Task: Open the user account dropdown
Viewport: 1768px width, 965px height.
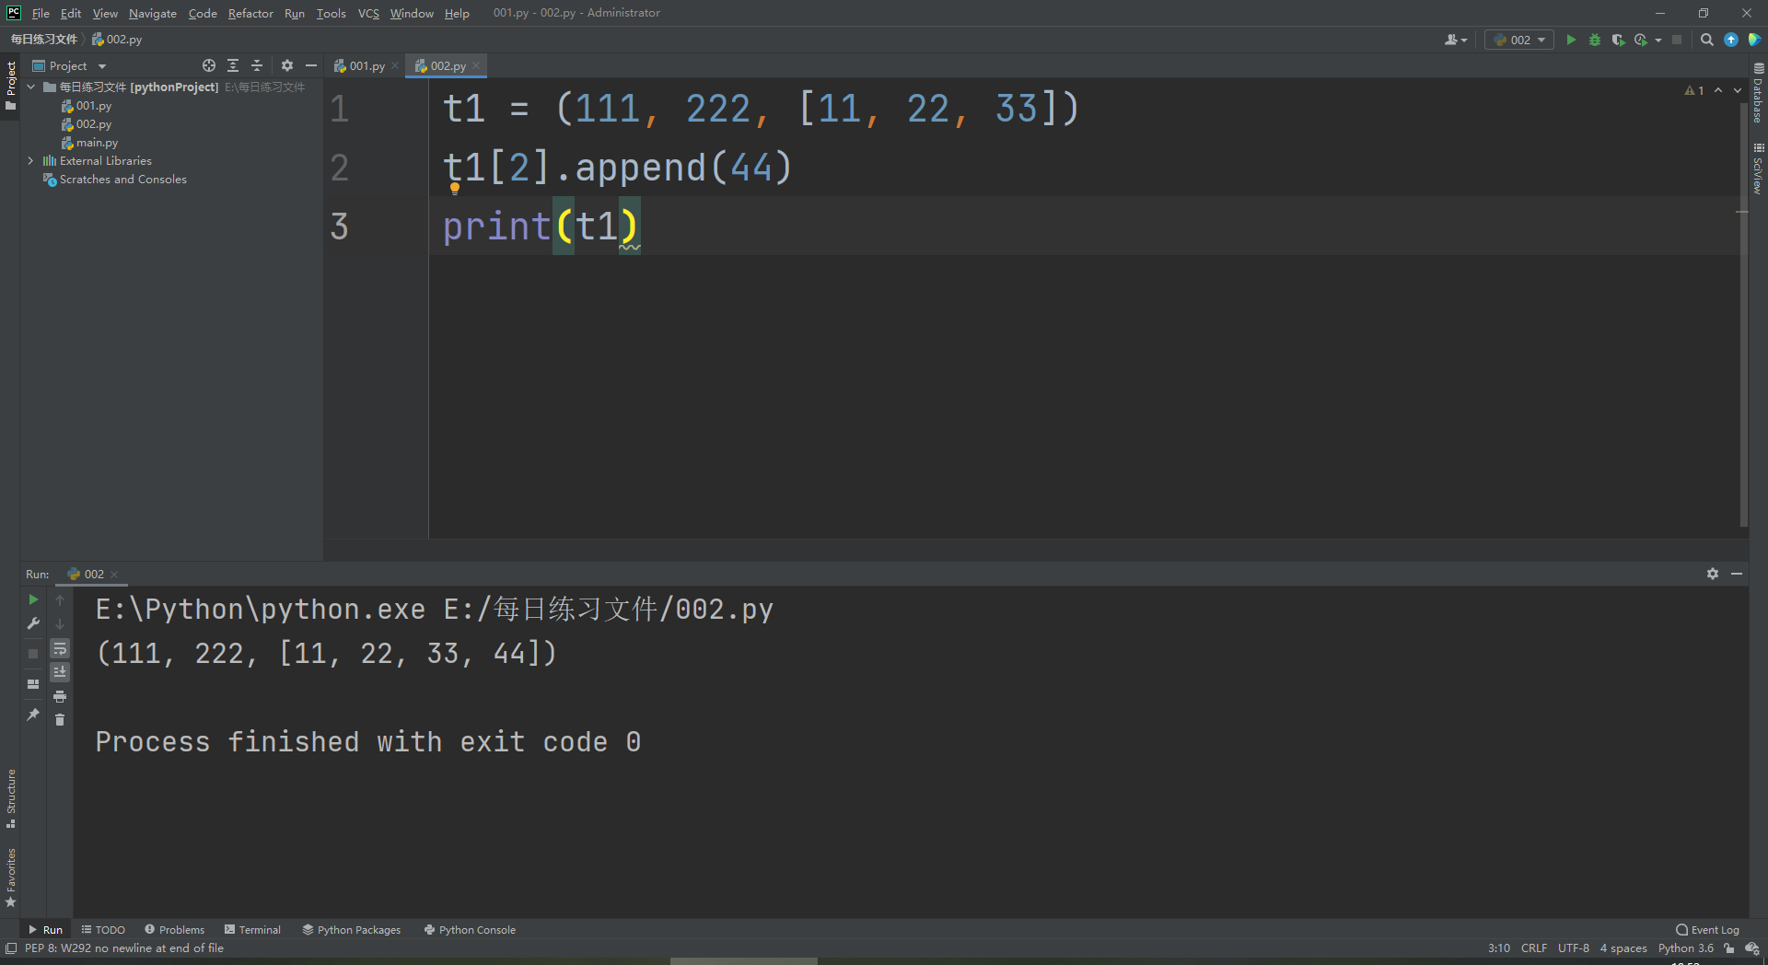Action: coord(1456,40)
